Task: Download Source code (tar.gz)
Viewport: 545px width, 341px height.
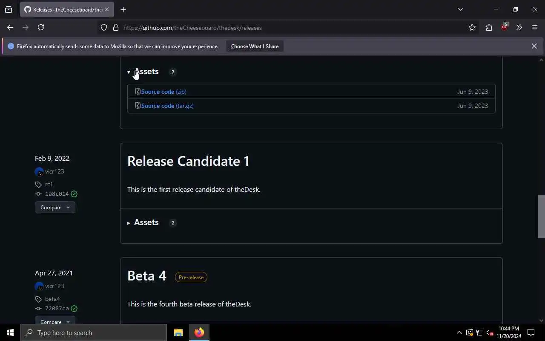Action: (167, 106)
